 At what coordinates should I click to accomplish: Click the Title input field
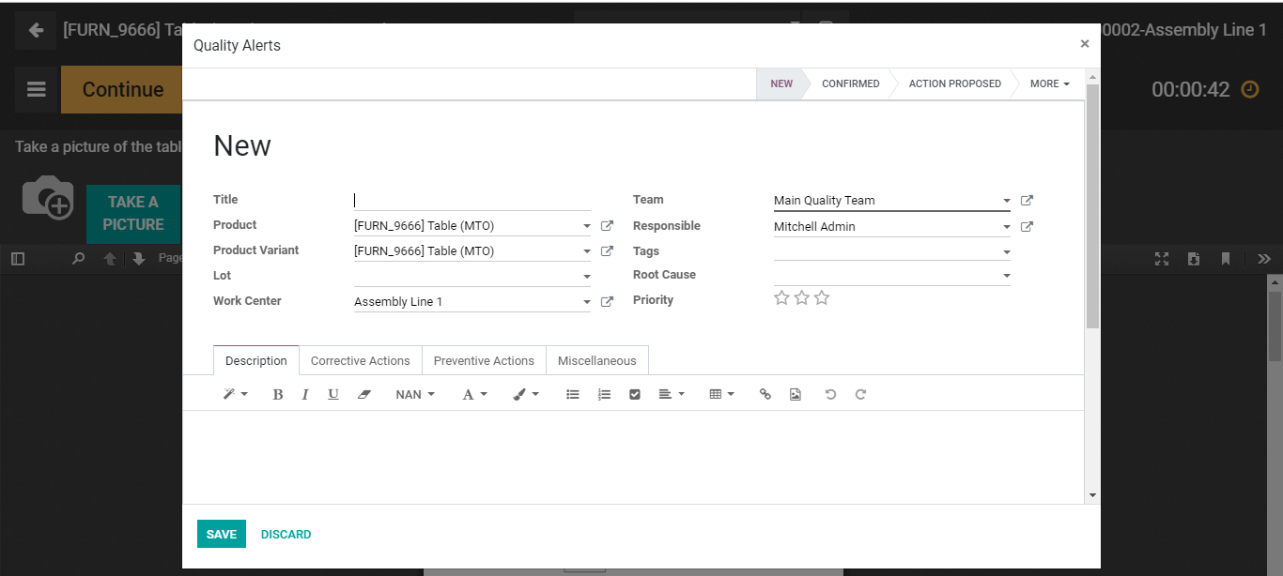(x=472, y=200)
